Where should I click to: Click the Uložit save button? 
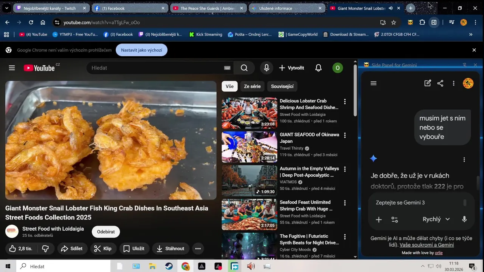pyautogui.click(x=134, y=249)
